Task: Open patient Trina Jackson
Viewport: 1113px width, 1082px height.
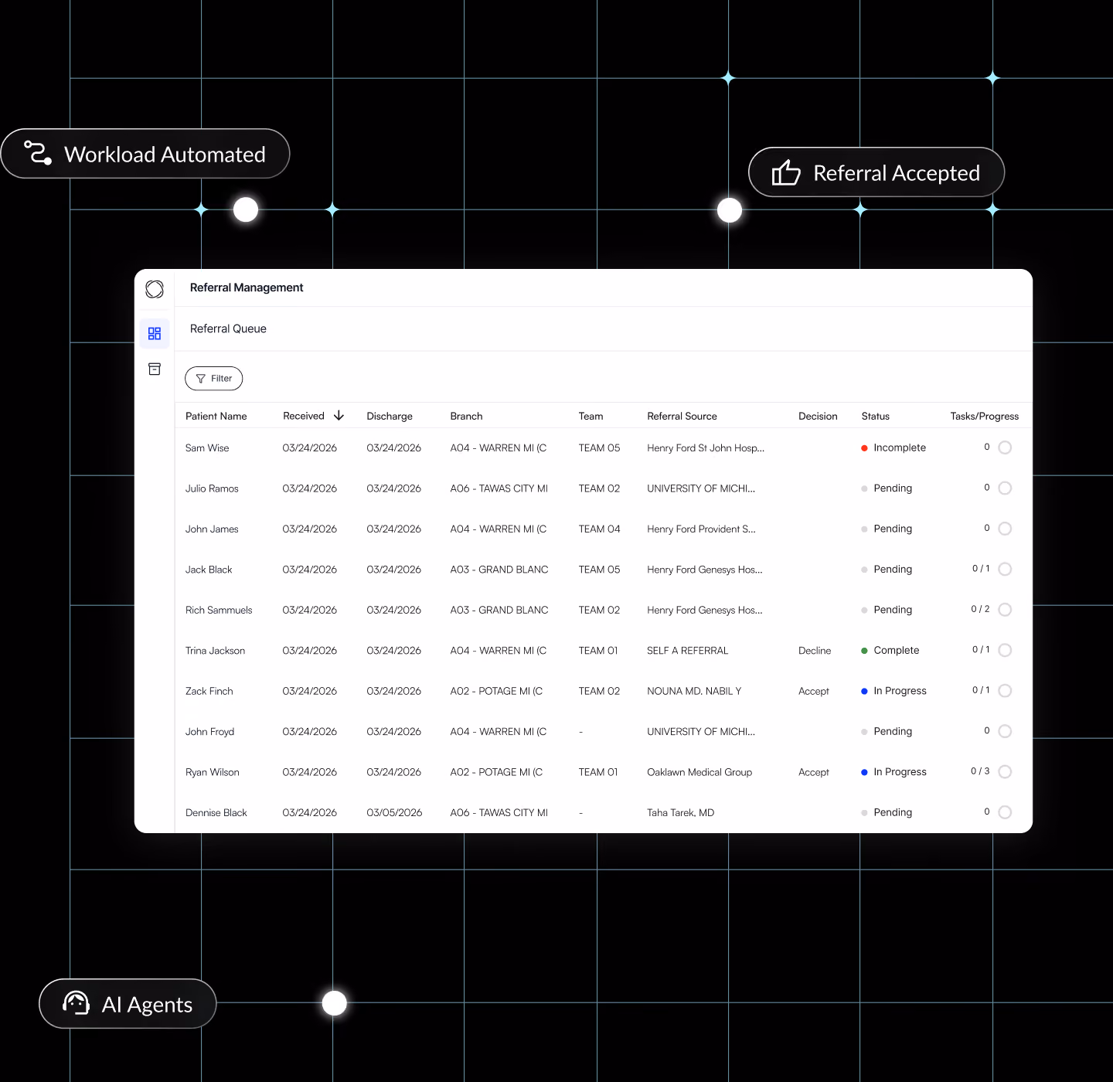Action: 215,651
